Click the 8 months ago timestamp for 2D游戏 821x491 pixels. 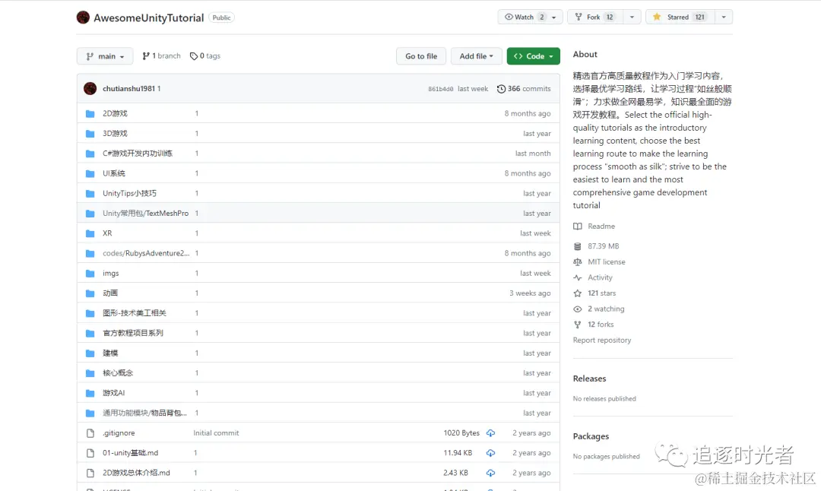(x=528, y=113)
